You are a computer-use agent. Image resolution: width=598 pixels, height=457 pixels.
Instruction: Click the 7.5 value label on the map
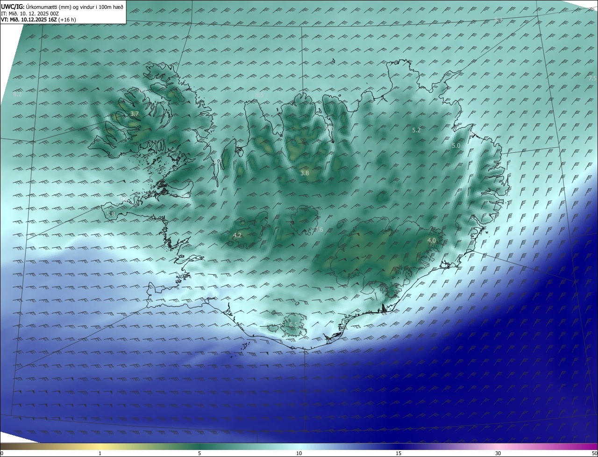coord(592,78)
